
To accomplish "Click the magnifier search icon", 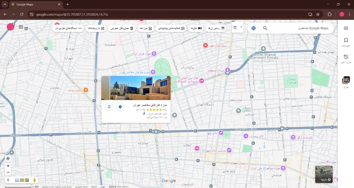I will [x=265, y=28].
